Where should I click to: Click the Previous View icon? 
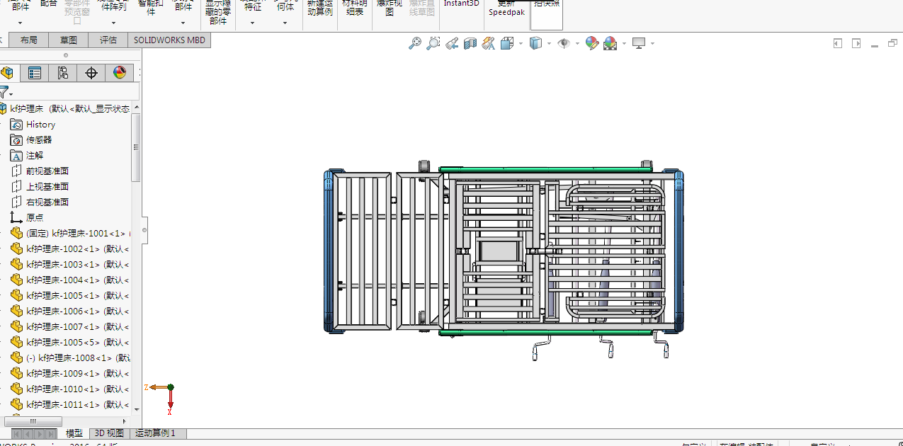point(452,44)
